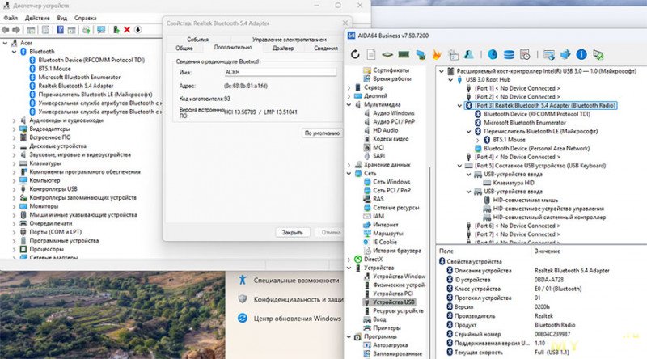This screenshot has height=359, width=647.
Task: Click the CPU chip icon in AIDA64 toolbar
Action: (387, 54)
